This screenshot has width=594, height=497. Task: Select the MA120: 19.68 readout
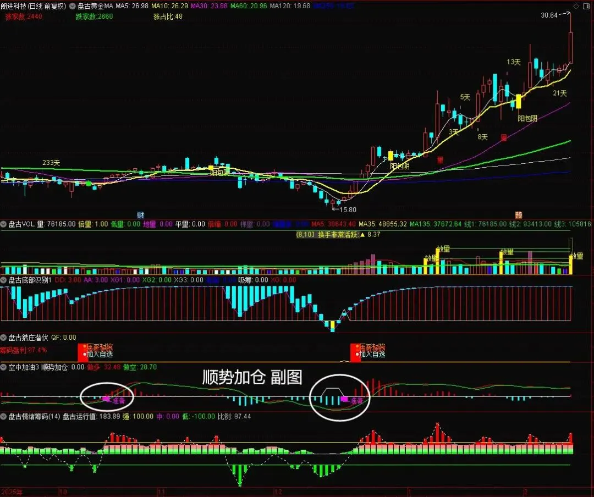click(x=290, y=6)
